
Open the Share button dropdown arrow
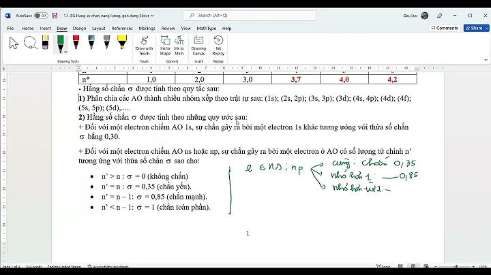(487, 28)
